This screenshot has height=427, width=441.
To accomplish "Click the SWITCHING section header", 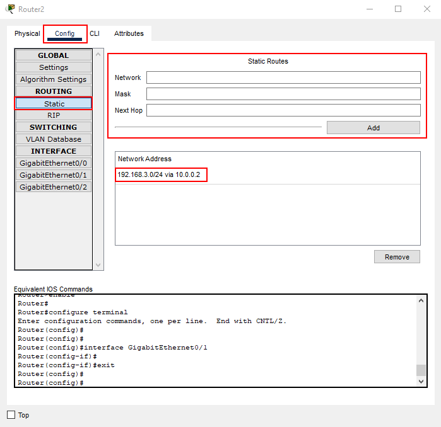I will coord(54,127).
